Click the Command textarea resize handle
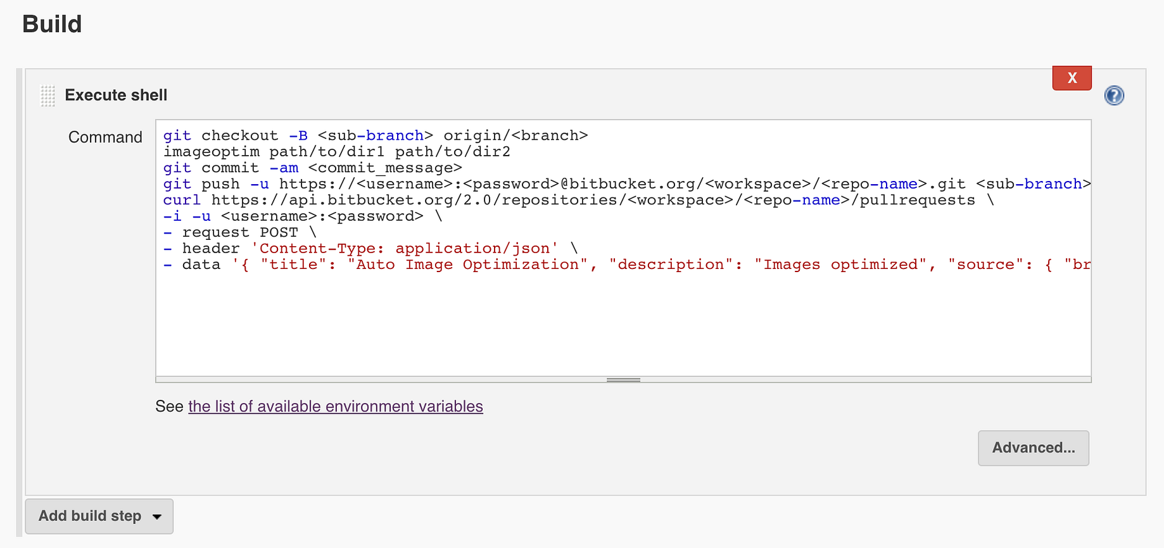The height and width of the screenshot is (548, 1164). 623,380
